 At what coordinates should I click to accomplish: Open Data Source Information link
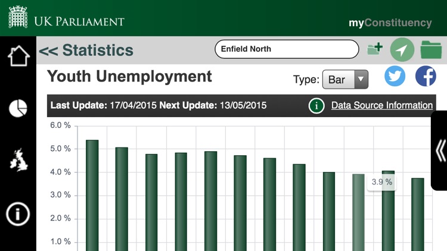coord(381,105)
